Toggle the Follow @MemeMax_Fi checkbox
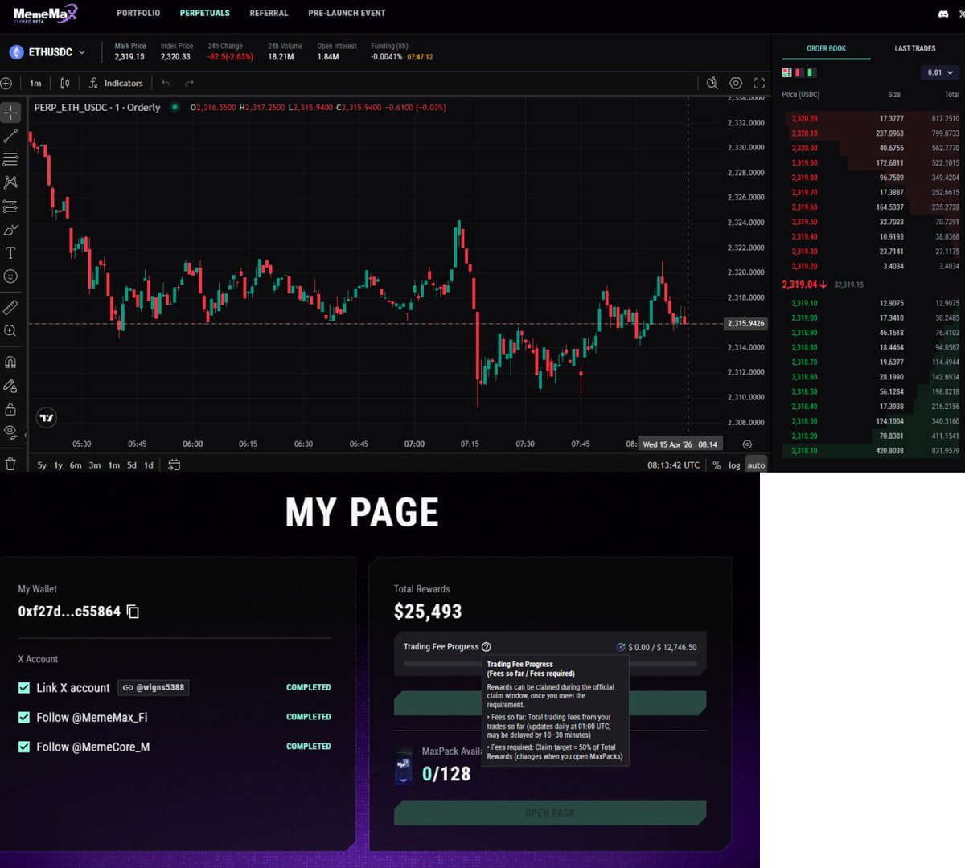965x868 pixels. click(x=24, y=717)
